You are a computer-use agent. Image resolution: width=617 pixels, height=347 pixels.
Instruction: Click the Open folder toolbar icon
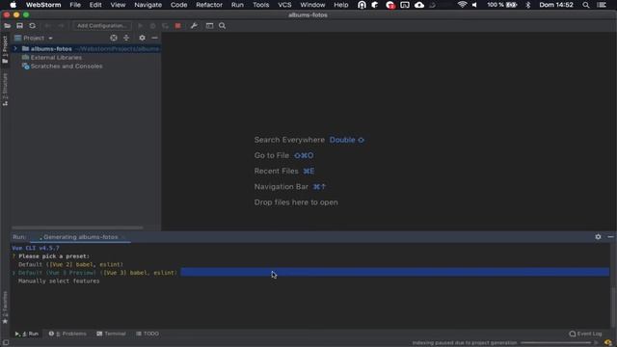(x=7, y=26)
